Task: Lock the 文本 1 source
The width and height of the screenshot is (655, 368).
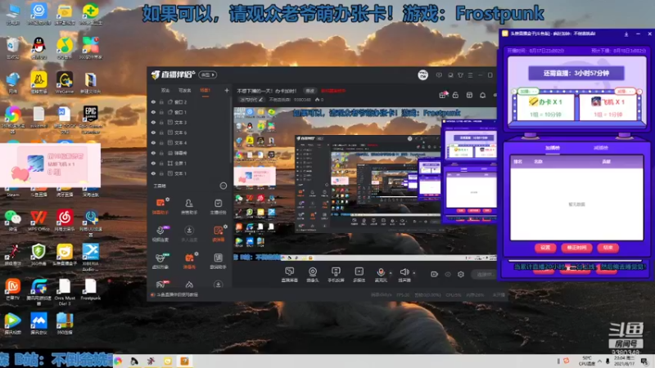Action: click(161, 173)
